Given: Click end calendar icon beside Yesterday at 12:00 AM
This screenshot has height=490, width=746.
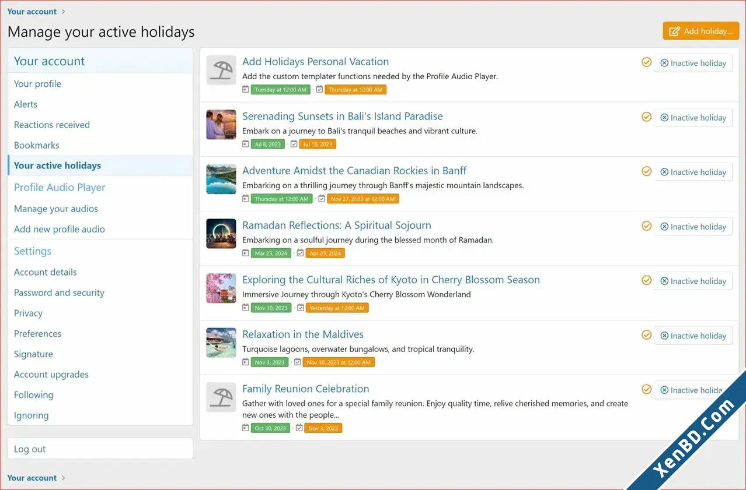Looking at the screenshot, I should point(301,308).
